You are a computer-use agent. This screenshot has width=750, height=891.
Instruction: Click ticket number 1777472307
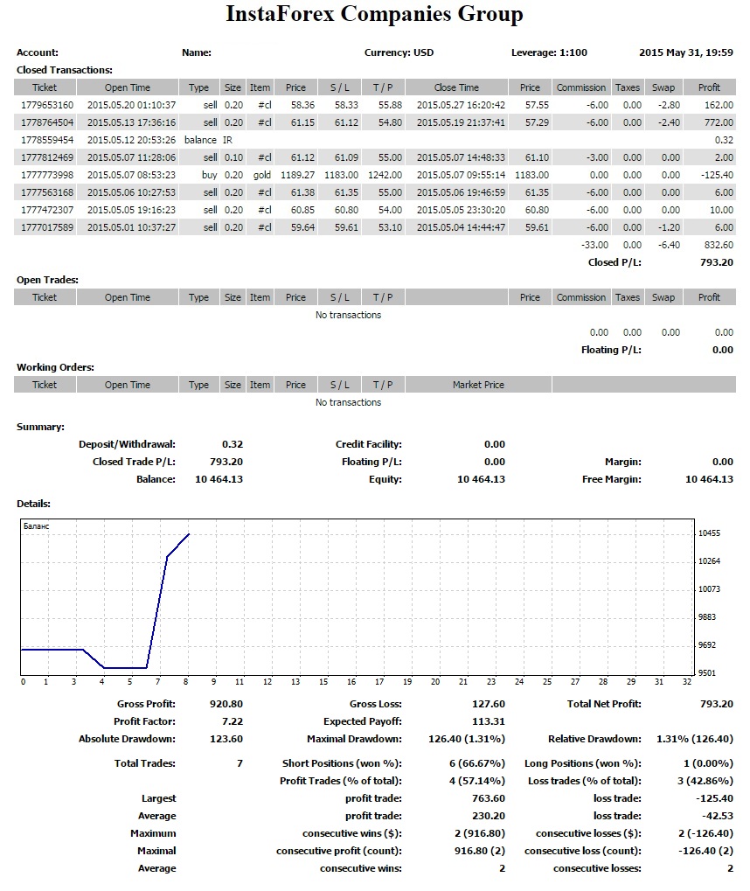click(x=47, y=210)
